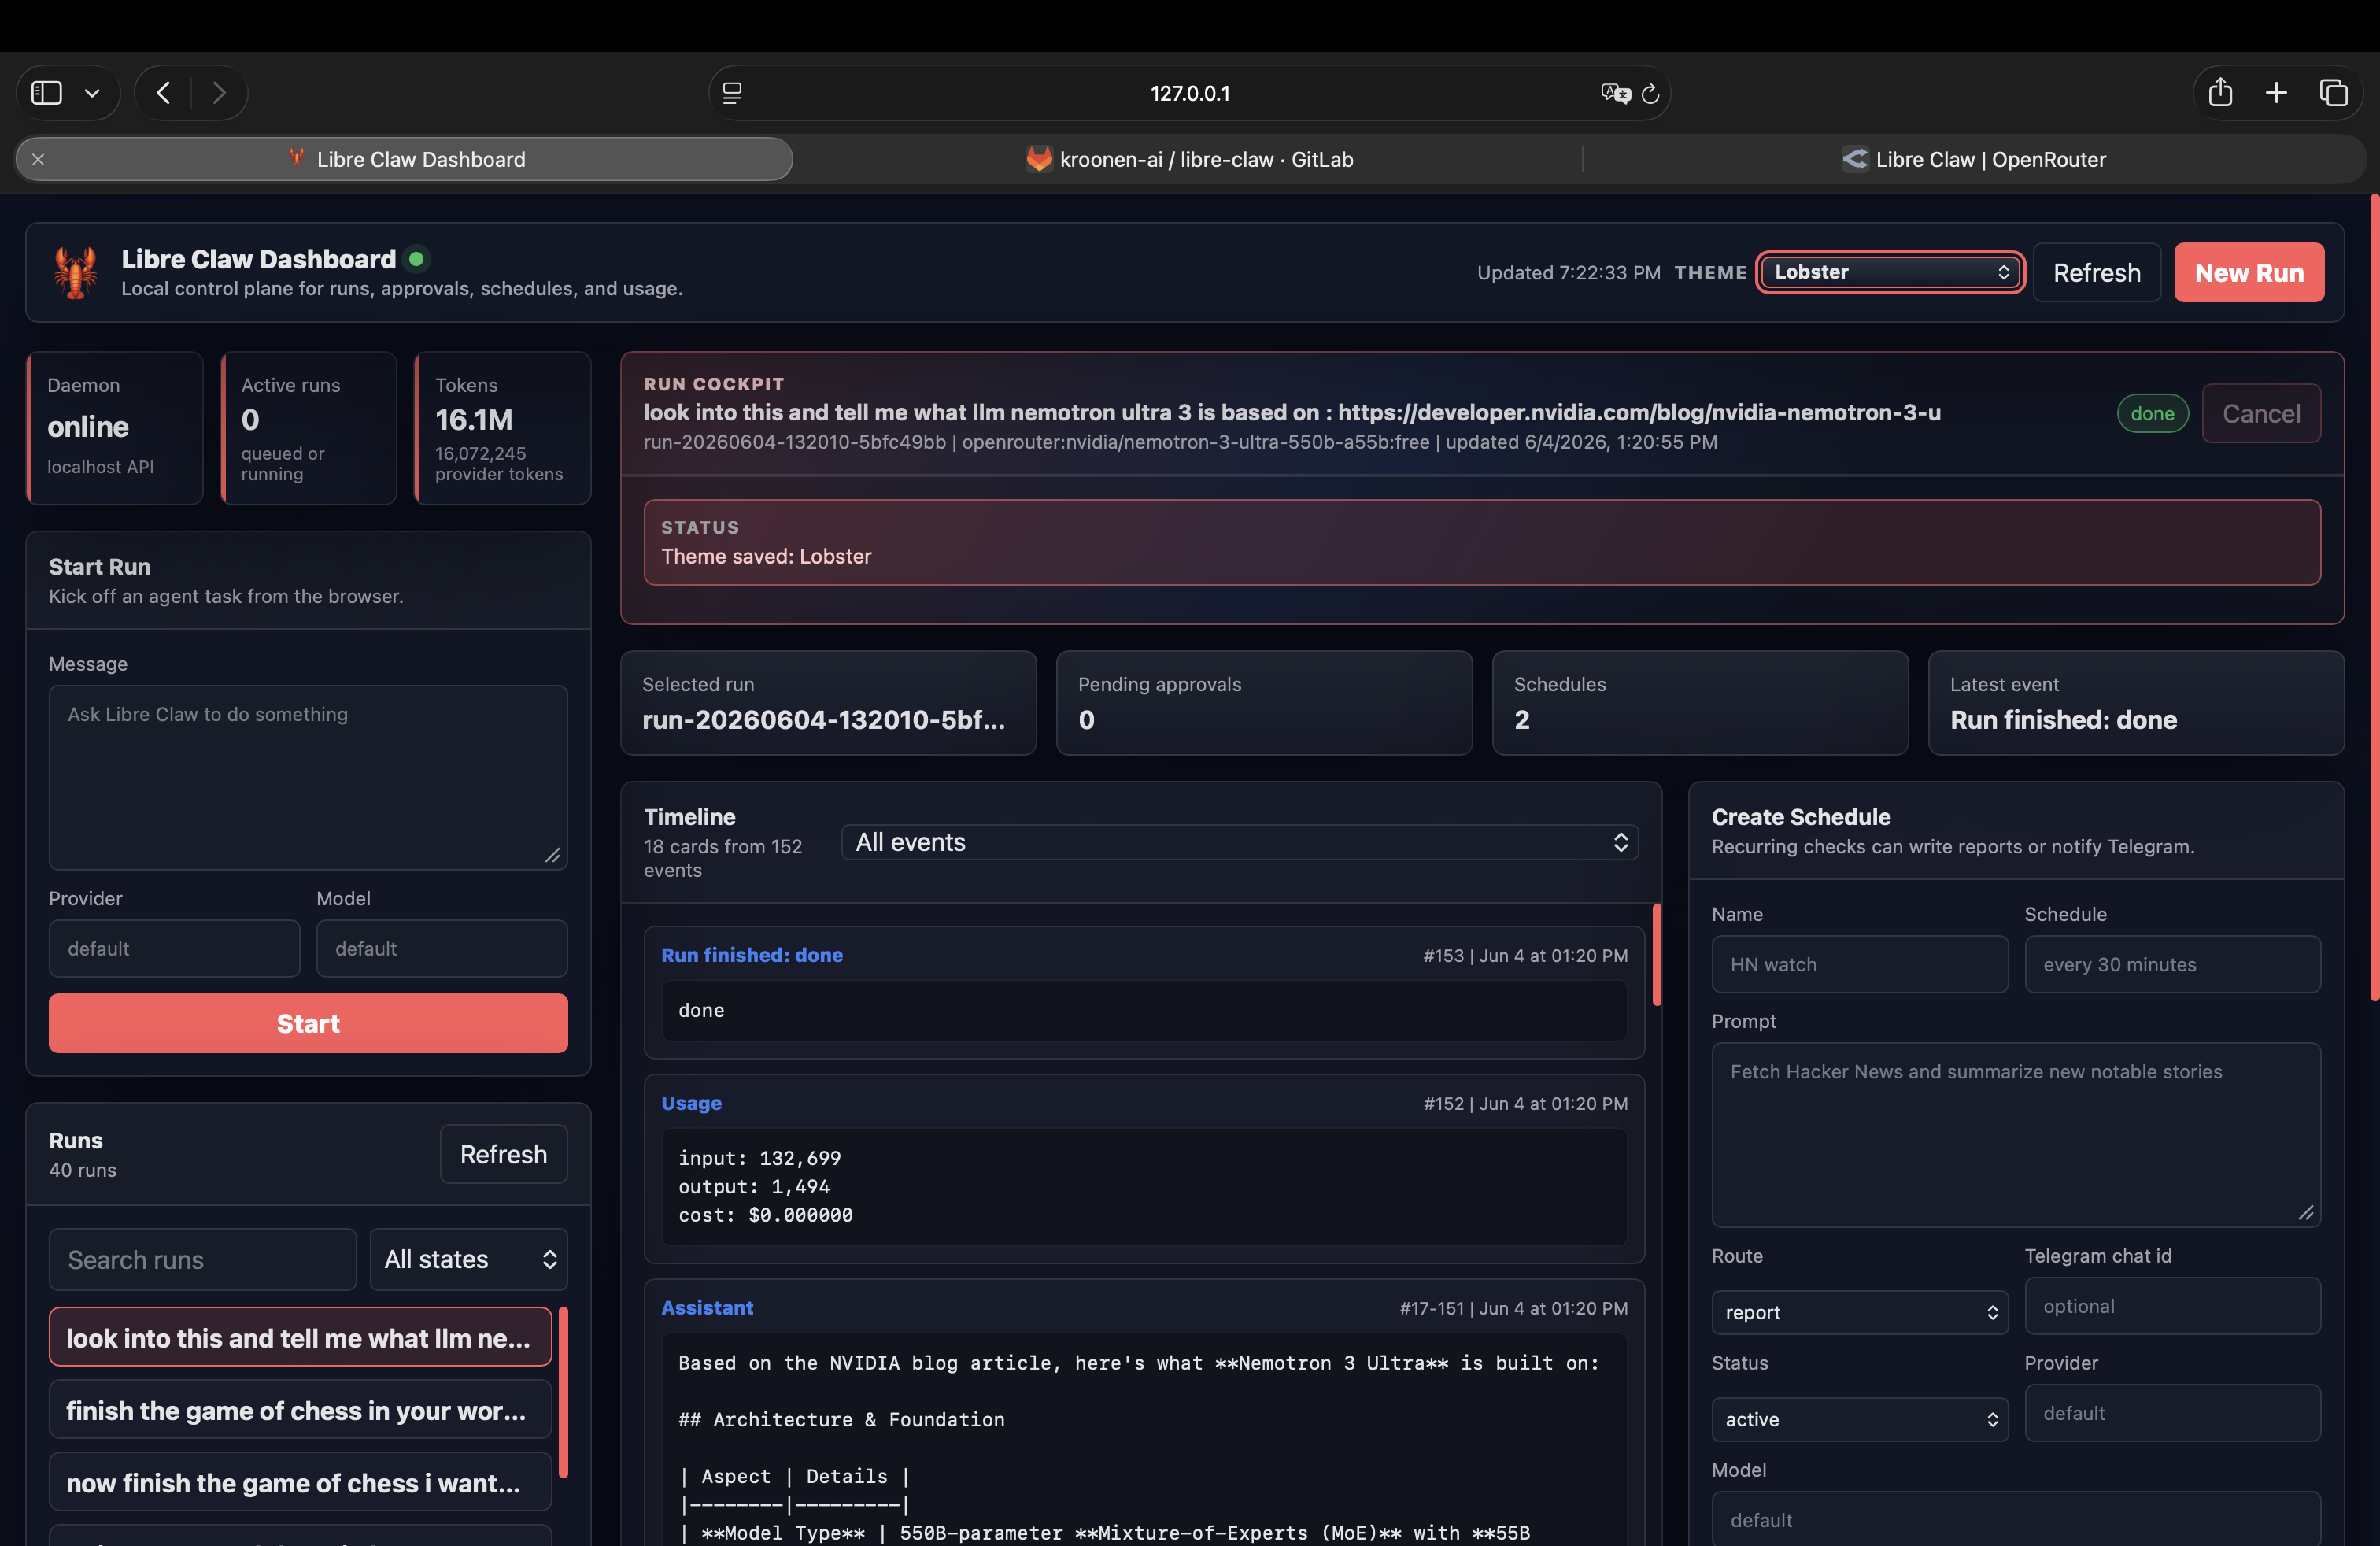
Task: Go back with the back arrow
Action: coord(163,93)
